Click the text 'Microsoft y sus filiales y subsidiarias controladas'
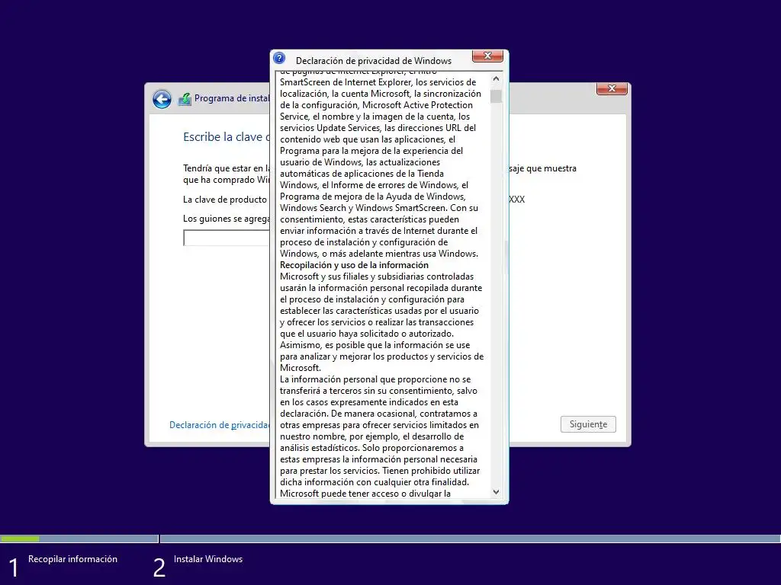 (x=377, y=277)
